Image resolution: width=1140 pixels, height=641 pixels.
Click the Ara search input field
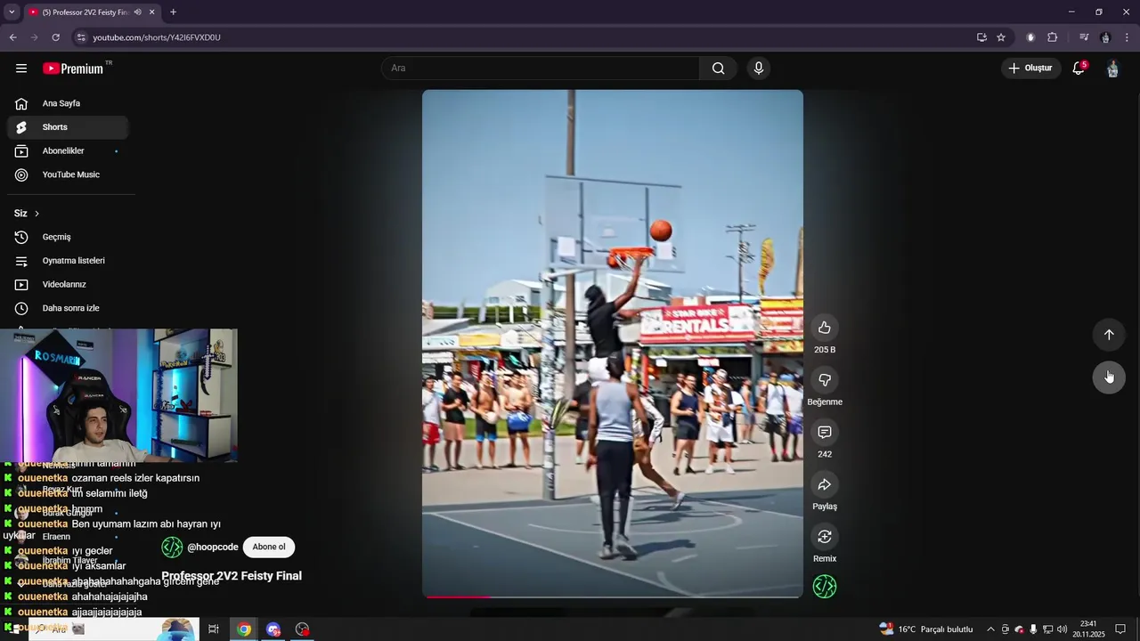coord(541,69)
